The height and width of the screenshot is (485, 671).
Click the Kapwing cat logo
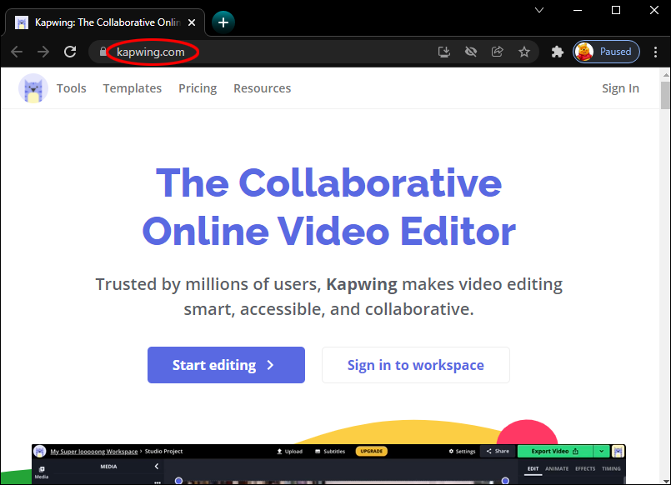coord(33,88)
